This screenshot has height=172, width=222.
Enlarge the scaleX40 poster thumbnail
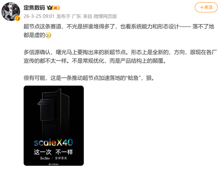pyautogui.click(x=54, y=126)
